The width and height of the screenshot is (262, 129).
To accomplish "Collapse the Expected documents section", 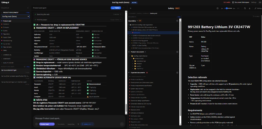I will click(129, 73).
